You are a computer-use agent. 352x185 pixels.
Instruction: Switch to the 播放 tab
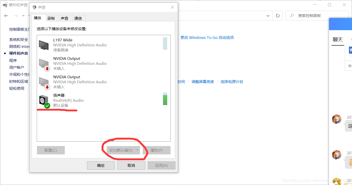[x=39, y=18]
